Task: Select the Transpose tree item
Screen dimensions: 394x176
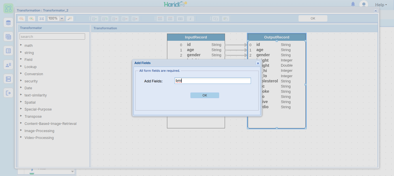Action: point(33,116)
